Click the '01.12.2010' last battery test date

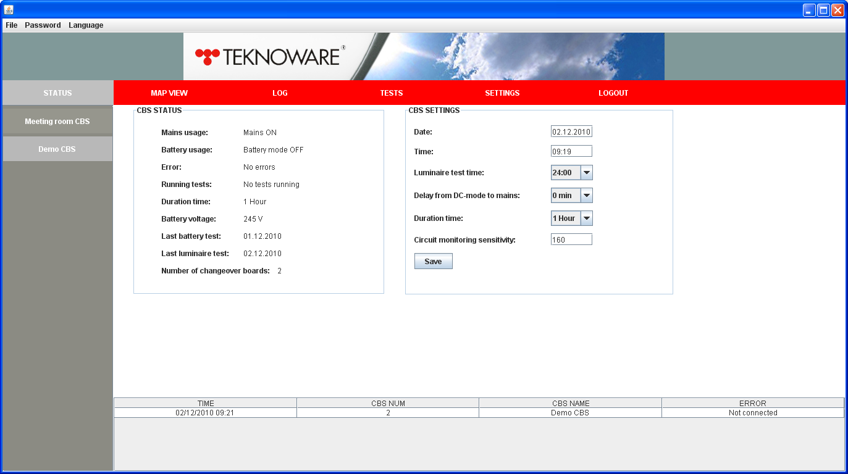262,236
